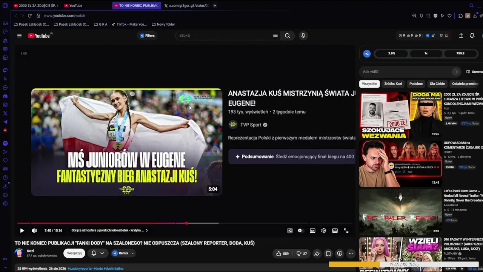
Task: Click the search magnifier button
Action: point(288,36)
